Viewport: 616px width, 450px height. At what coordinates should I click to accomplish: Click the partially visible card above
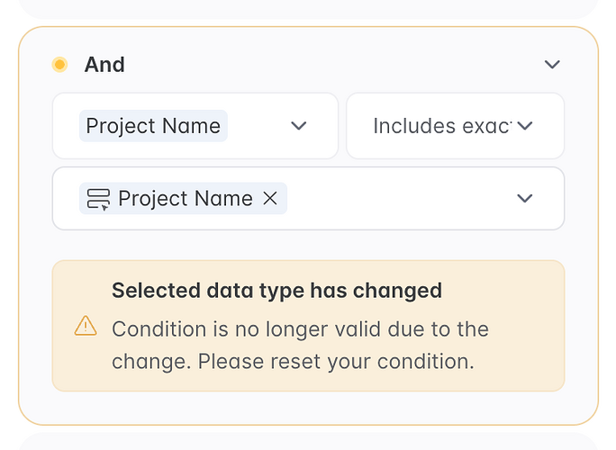308,7
